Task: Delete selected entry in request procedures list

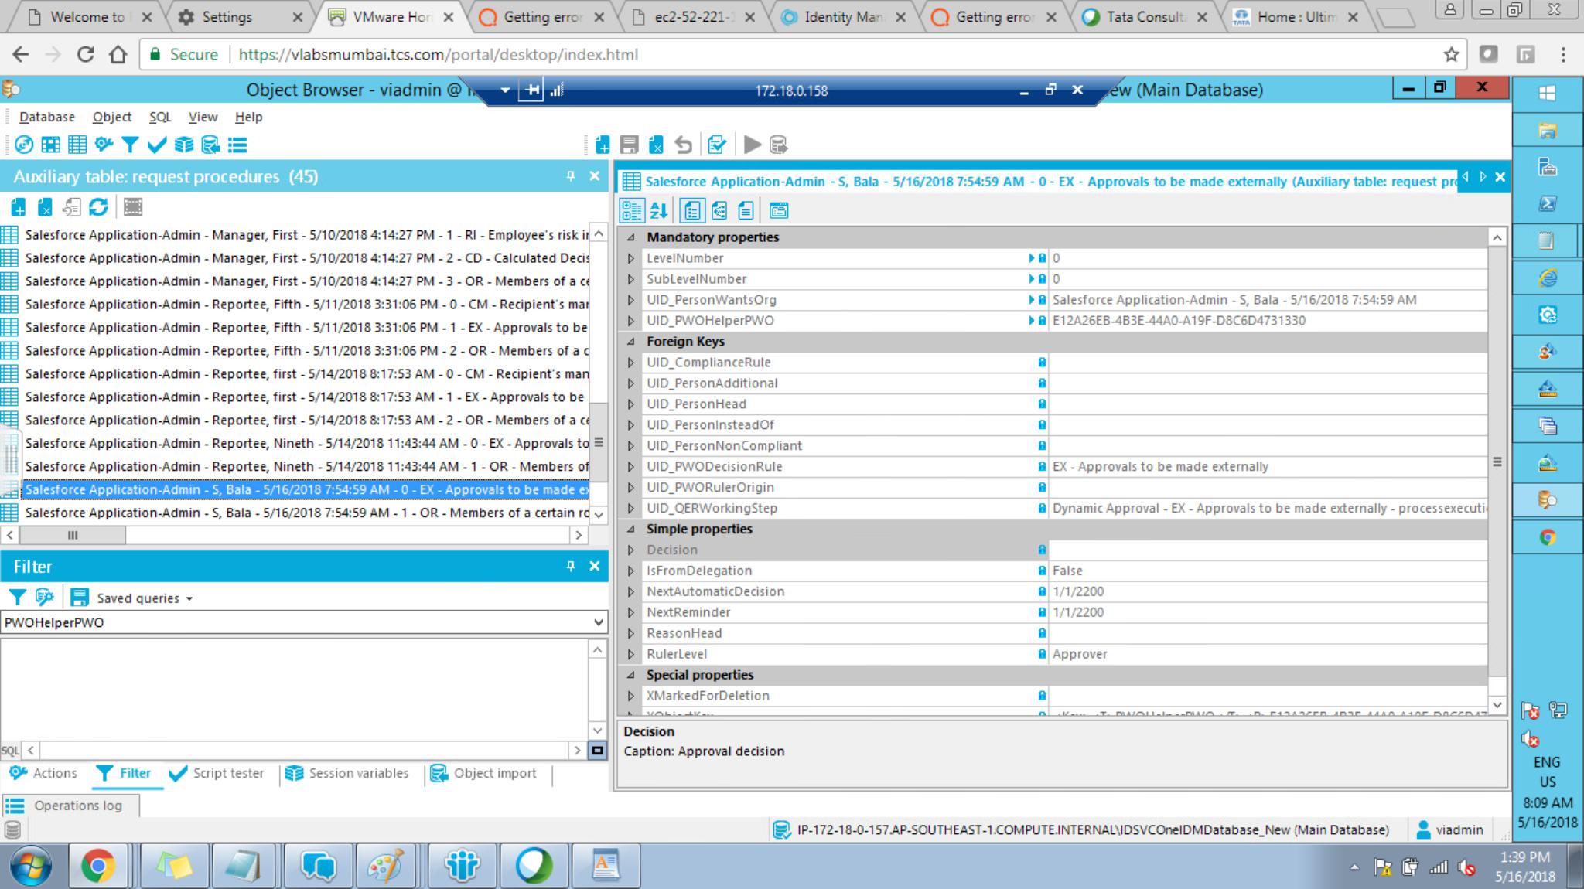Action: coord(45,207)
